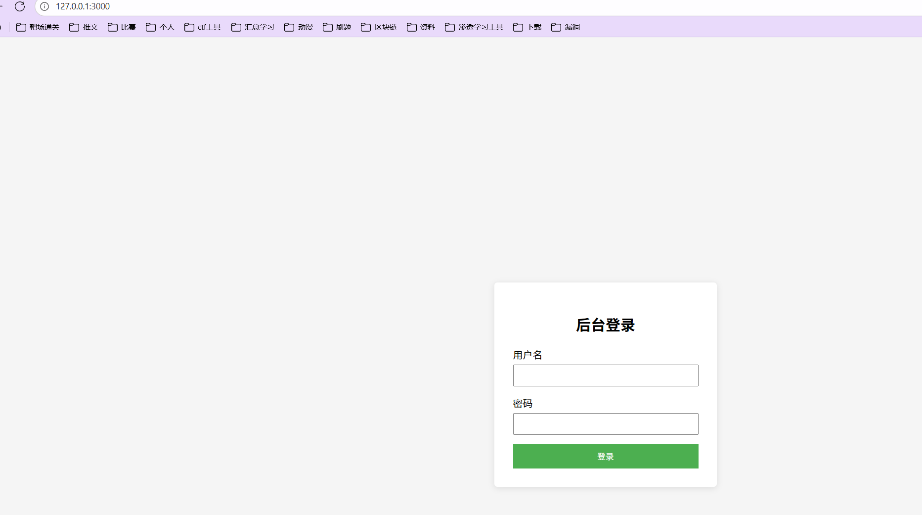Click the 用户名 field label

527,355
